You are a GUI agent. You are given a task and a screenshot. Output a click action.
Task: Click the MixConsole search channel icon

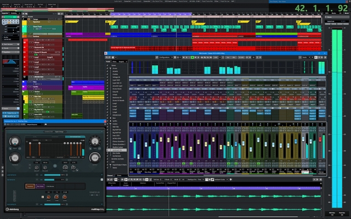[x=157, y=57]
